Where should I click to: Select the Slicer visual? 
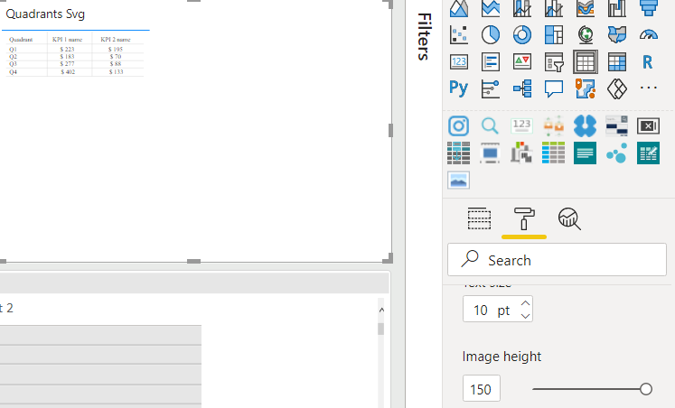(554, 62)
